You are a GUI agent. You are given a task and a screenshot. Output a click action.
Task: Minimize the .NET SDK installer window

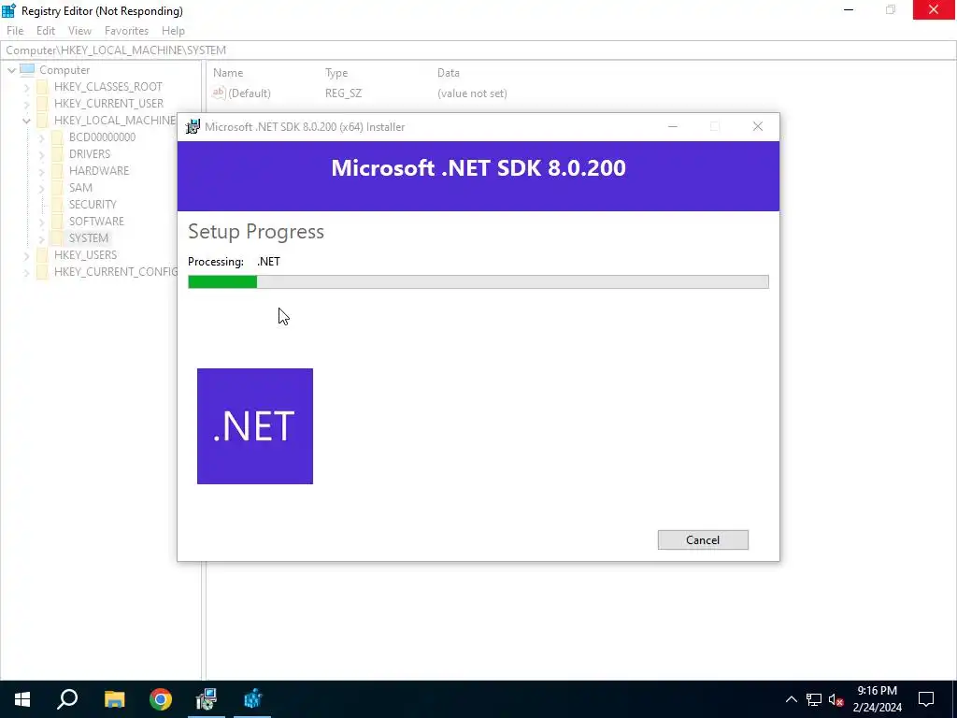pos(673,126)
